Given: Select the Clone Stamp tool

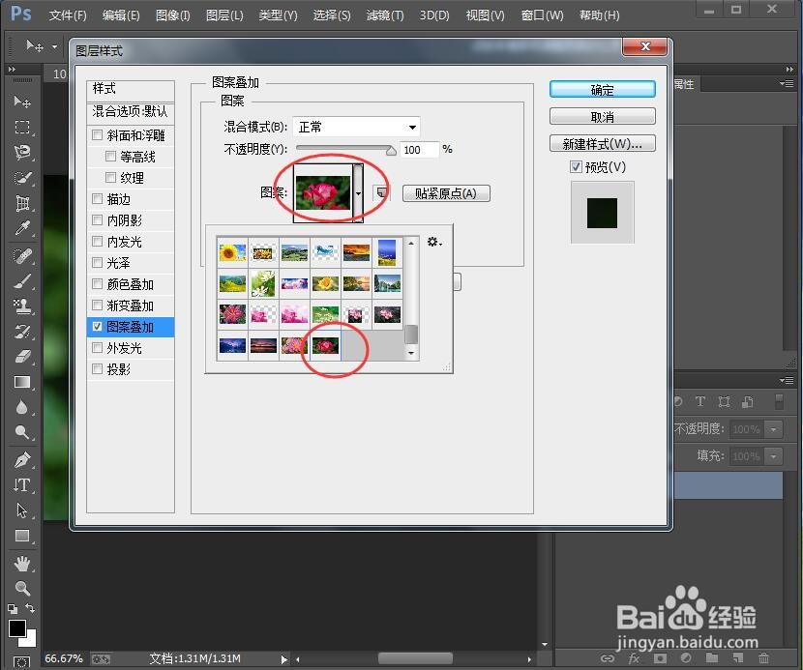Looking at the screenshot, I should click(x=22, y=306).
